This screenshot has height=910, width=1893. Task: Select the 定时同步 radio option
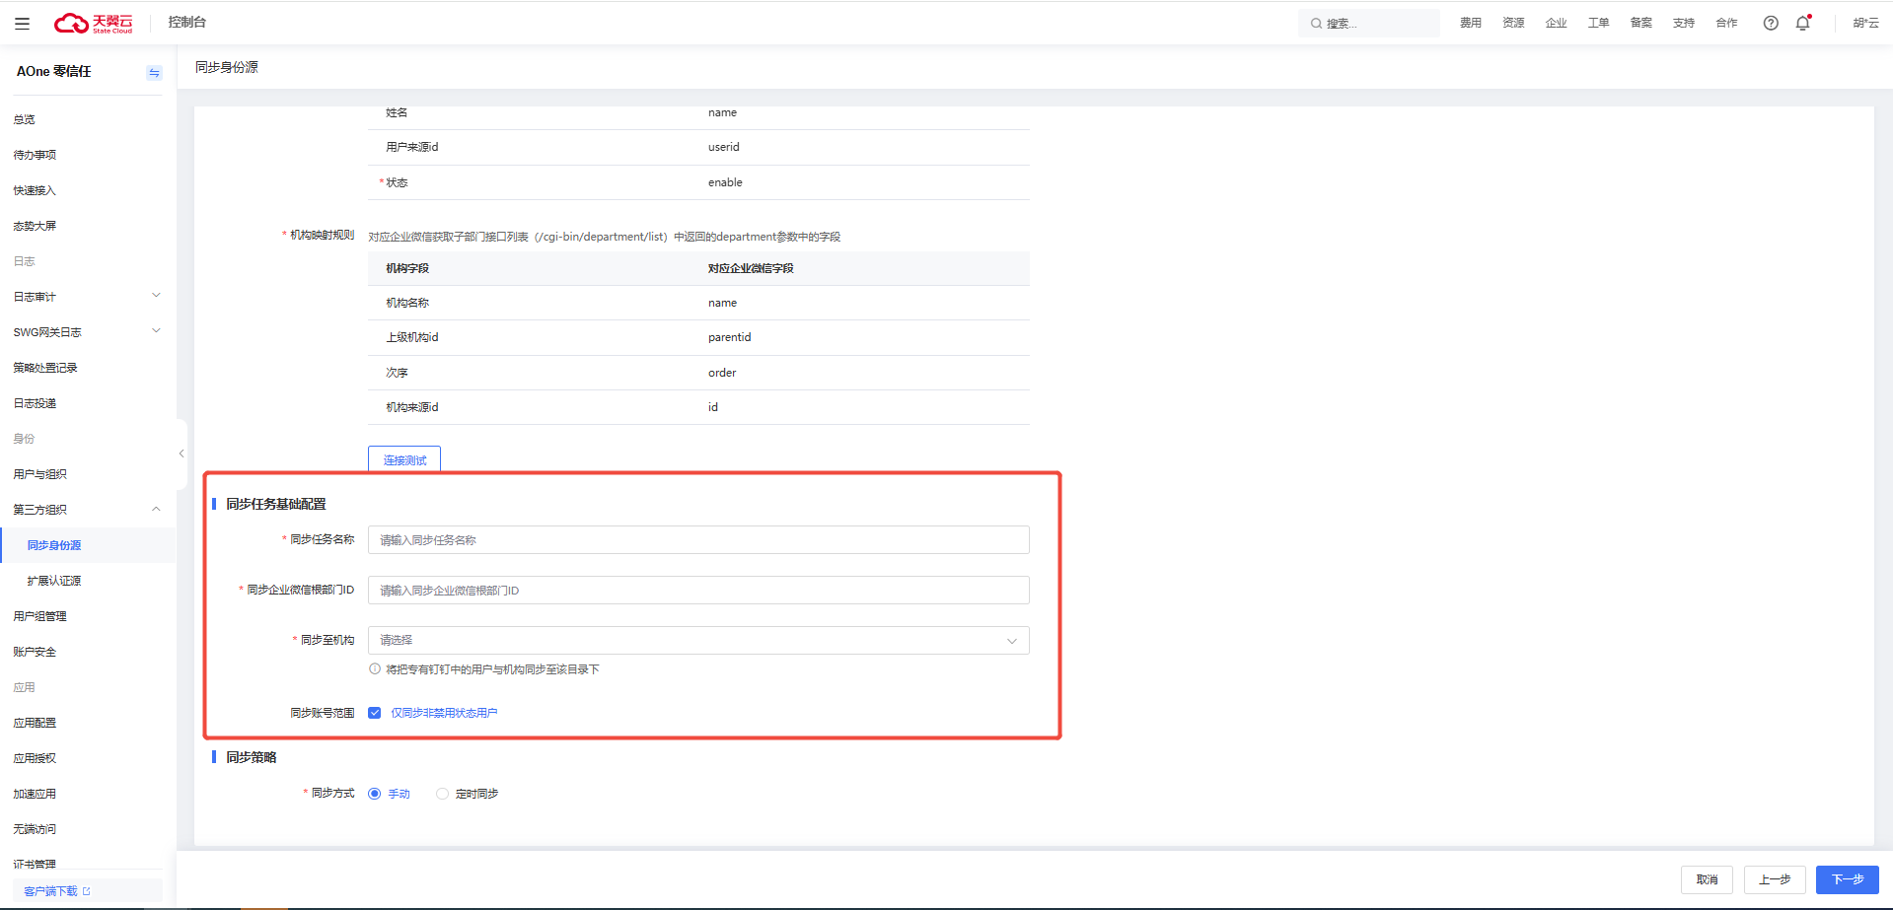click(442, 794)
